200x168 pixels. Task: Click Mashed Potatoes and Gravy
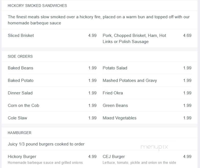[x=130, y=80]
